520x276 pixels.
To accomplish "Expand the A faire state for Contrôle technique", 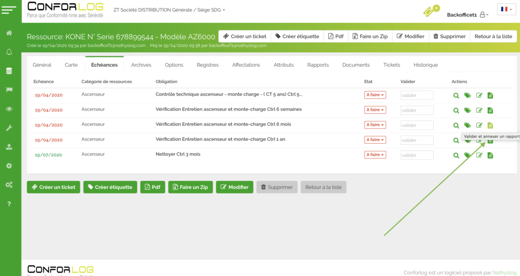I will click(x=375, y=95).
